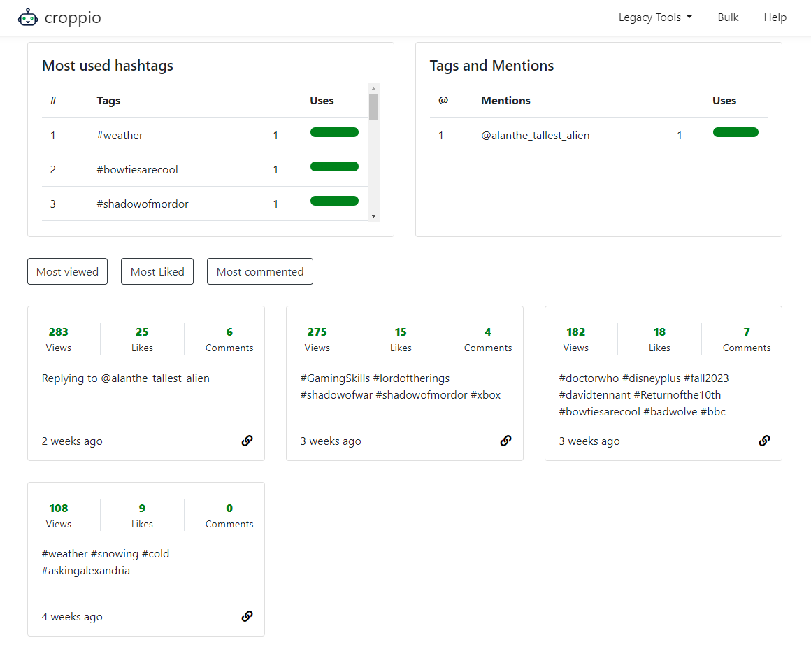Click the #GamingSkills #lordoftherings caption
This screenshot has width=811, height=647.
(401, 387)
